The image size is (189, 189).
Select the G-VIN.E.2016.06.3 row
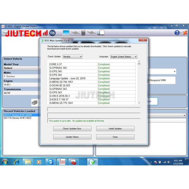(x=92, y=96)
